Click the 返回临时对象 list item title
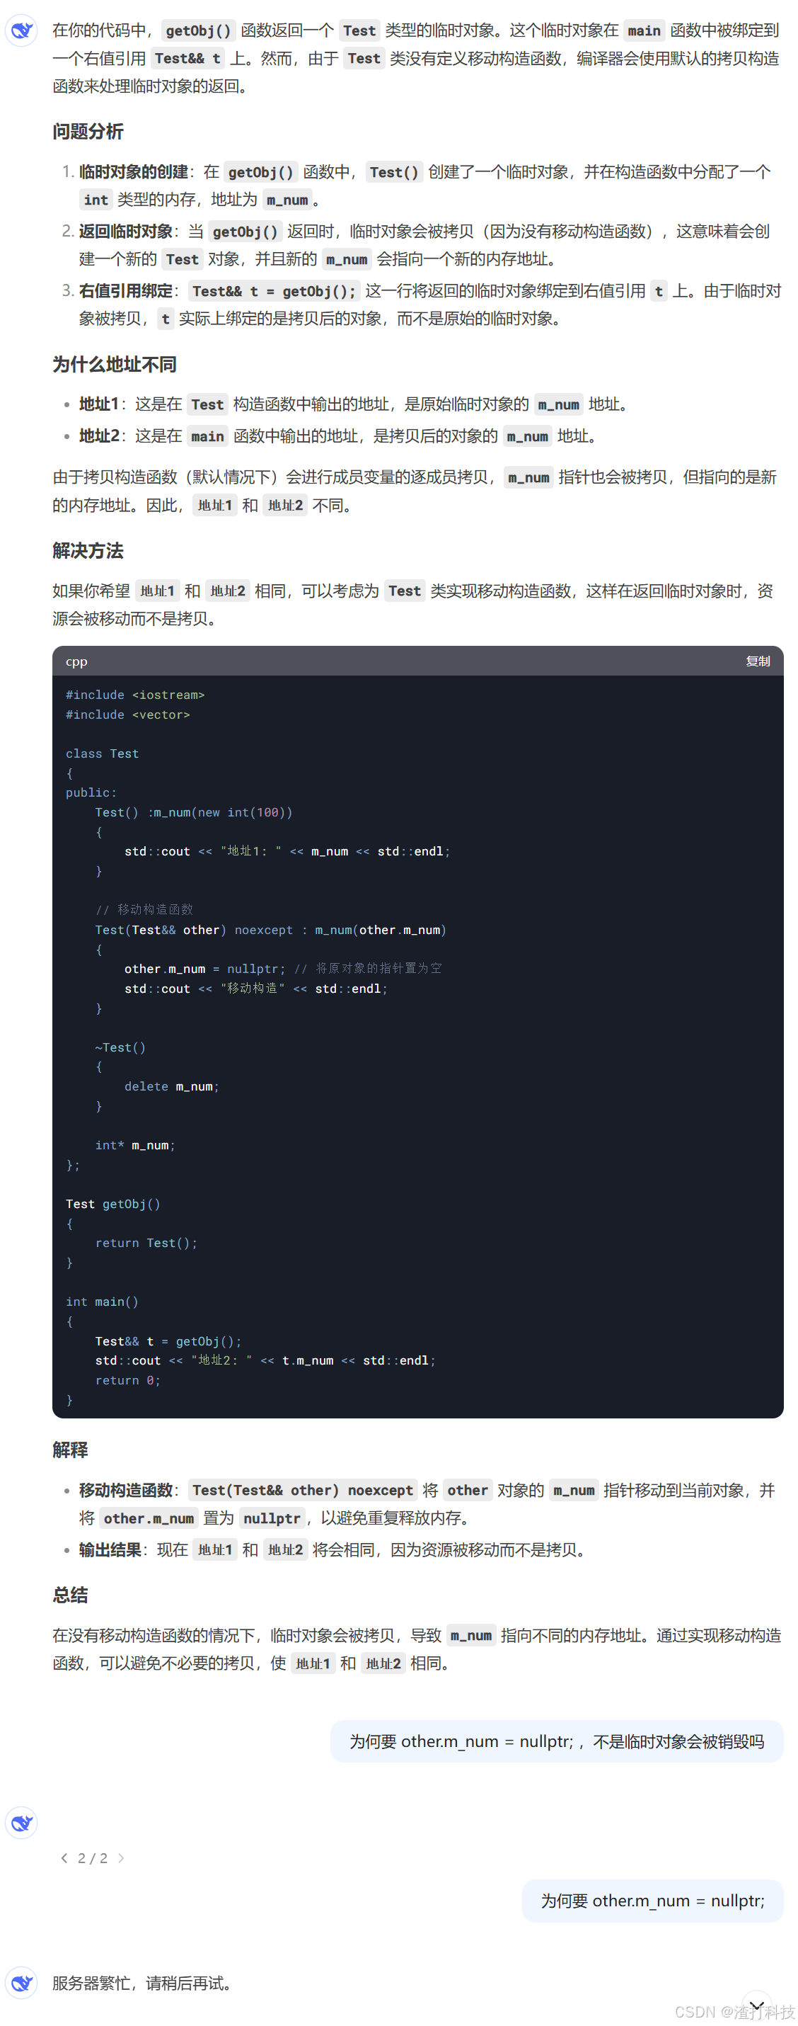 click(x=126, y=232)
